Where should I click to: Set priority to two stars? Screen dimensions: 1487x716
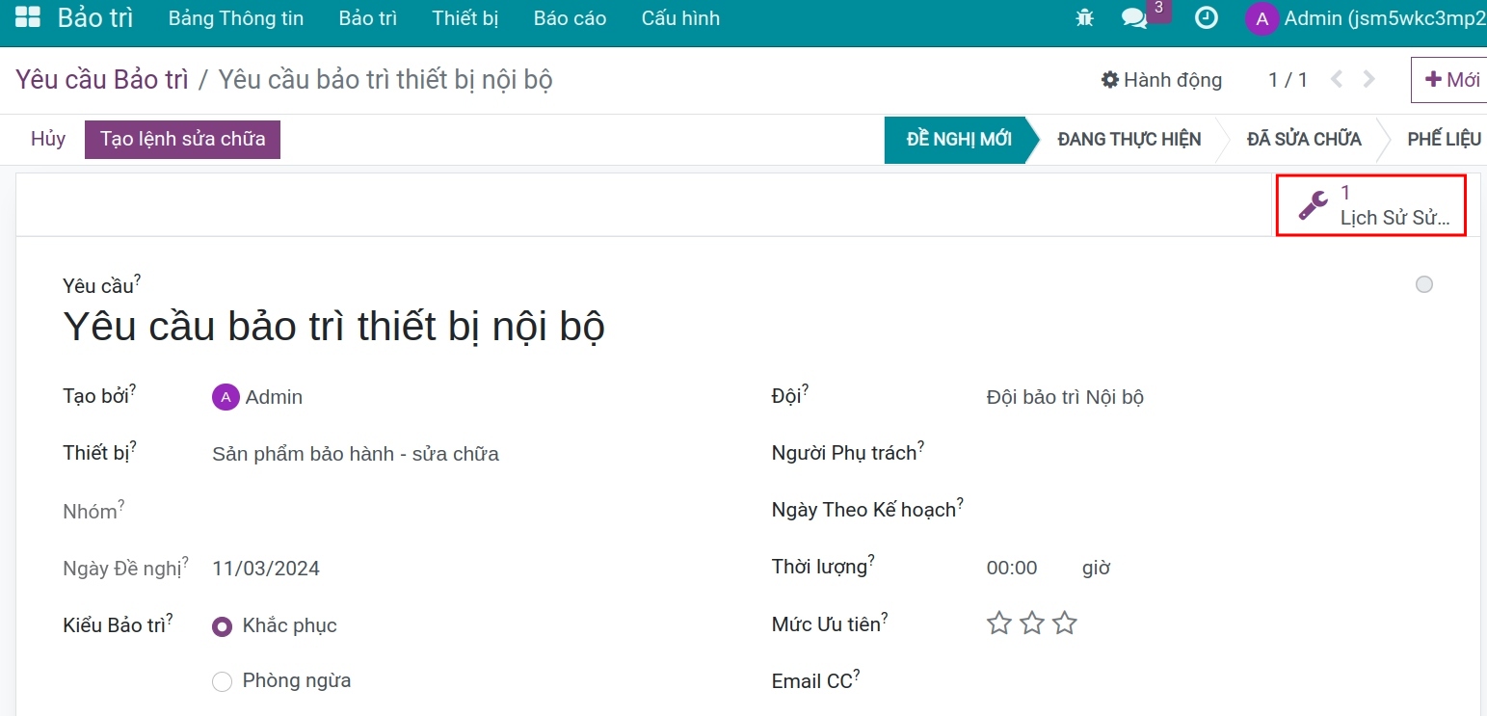[x=1032, y=623]
